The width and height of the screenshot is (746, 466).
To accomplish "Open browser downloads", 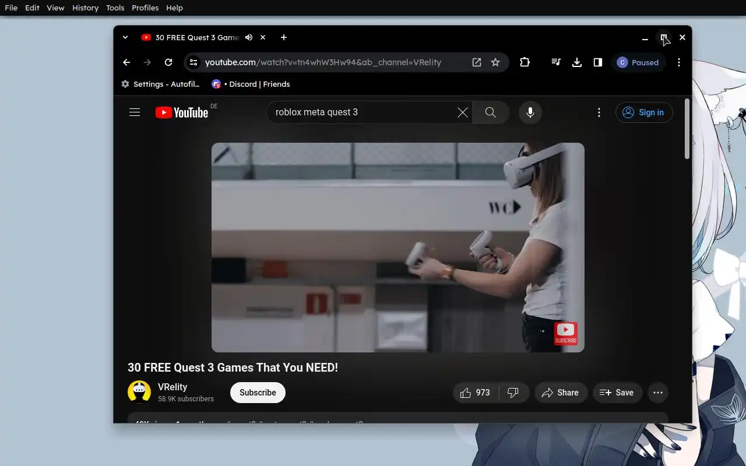I will click(577, 62).
